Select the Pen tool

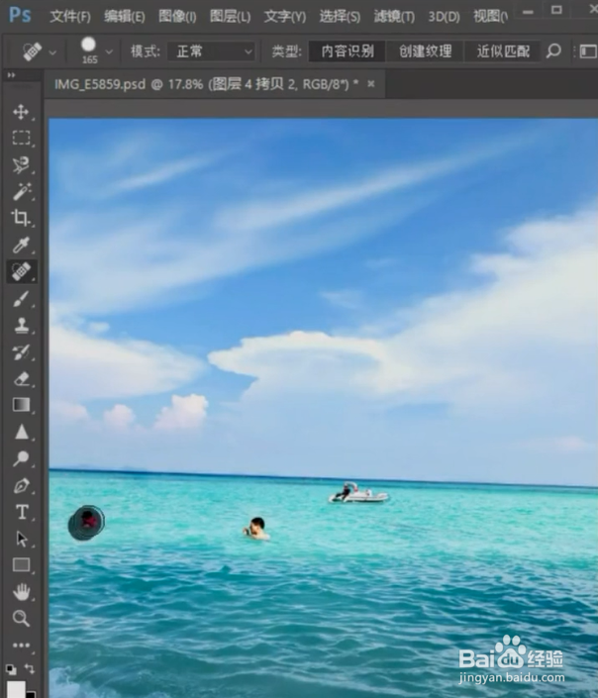pyautogui.click(x=21, y=485)
